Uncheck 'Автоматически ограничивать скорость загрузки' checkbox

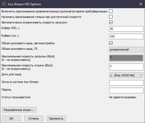tap(111, 22)
